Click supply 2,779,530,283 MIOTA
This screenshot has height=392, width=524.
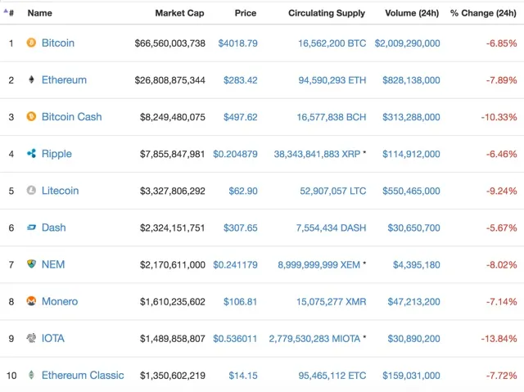(314, 339)
